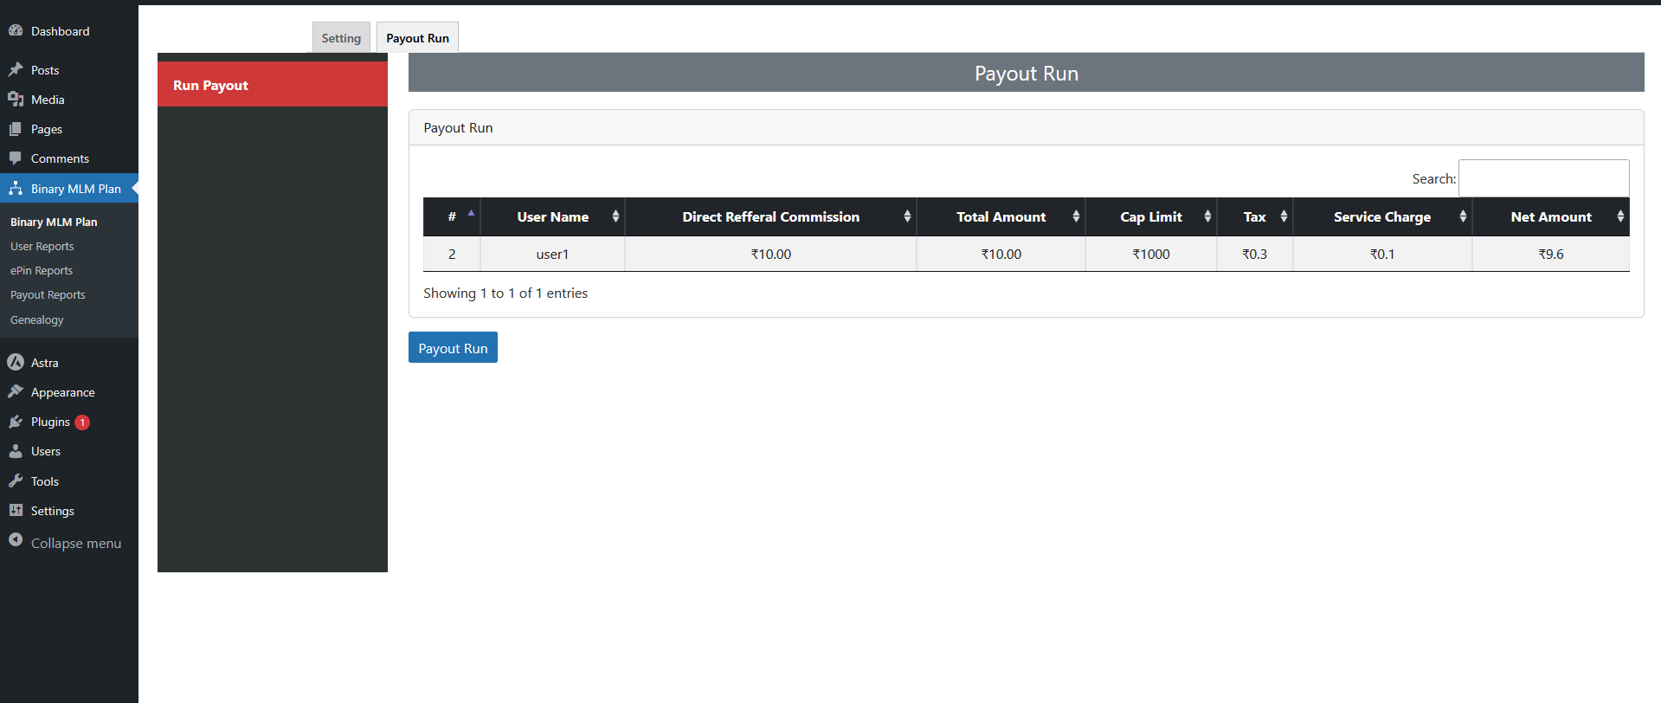Open Media via its sidebar icon

pyautogui.click(x=16, y=100)
